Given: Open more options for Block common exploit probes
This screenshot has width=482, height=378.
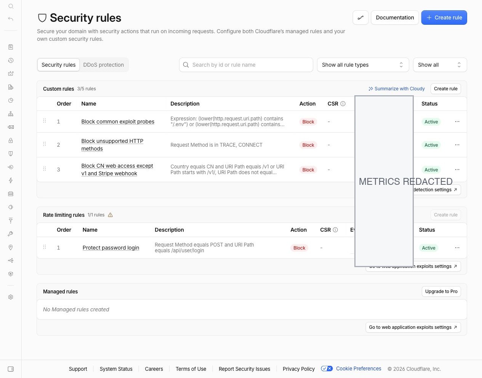Looking at the screenshot, I should coord(457,122).
